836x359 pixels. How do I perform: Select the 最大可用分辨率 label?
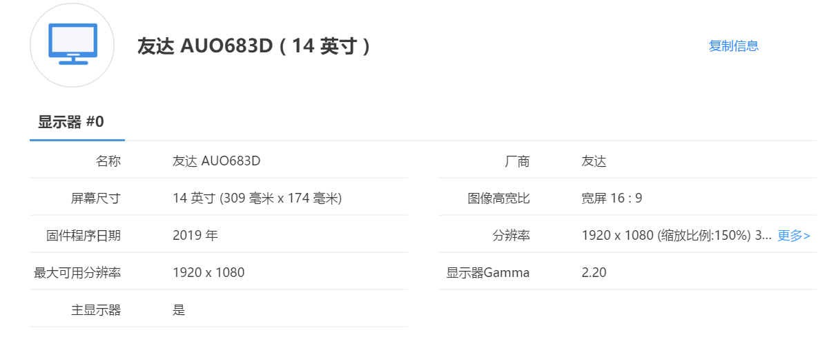point(77,273)
